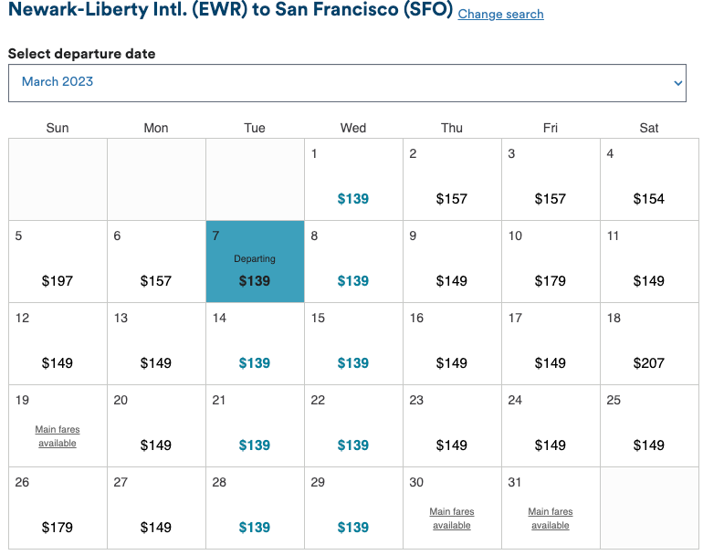Select March 7 Departing date cell

click(255, 261)
